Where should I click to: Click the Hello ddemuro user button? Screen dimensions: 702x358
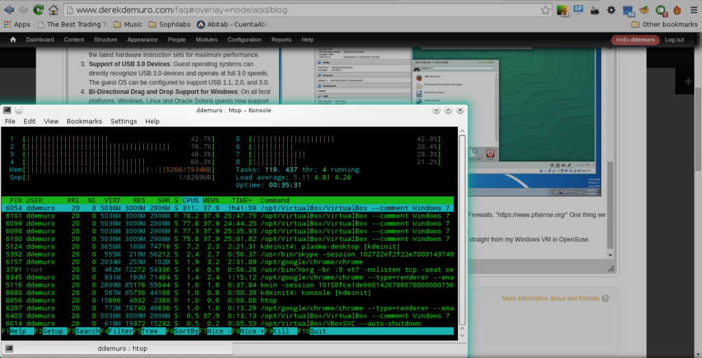(x=635, y=40)
